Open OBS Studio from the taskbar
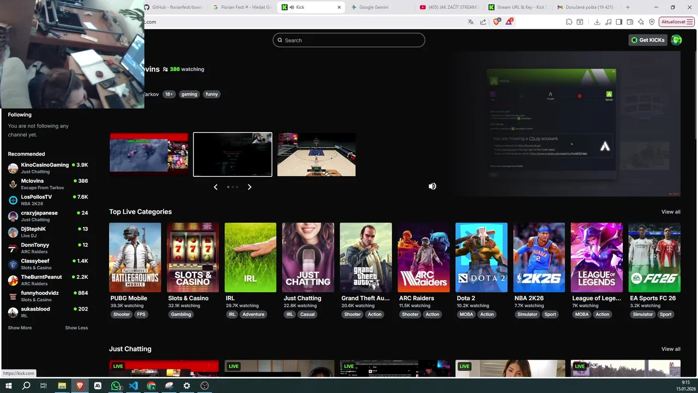The image size is (698, 393). click(204, 385)
